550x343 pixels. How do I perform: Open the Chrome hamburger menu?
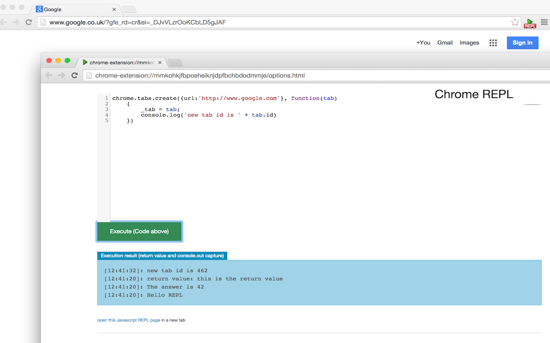coord(544,22)
